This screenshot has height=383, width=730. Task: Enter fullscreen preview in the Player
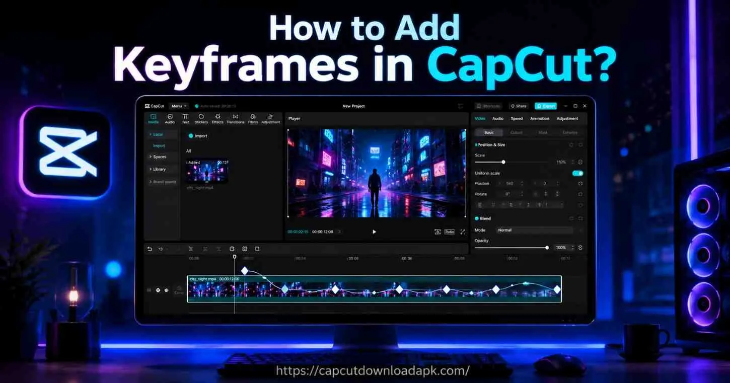(463, 232)
